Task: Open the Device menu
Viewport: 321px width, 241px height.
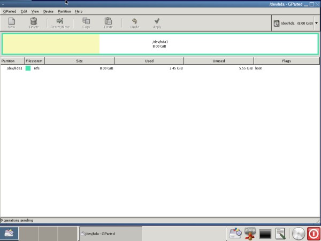Action: 48,11
